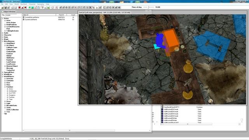Click the green landscape toolbar icon
The height and width of the screenshot is (140, 249).
click(x=32, y=7)
